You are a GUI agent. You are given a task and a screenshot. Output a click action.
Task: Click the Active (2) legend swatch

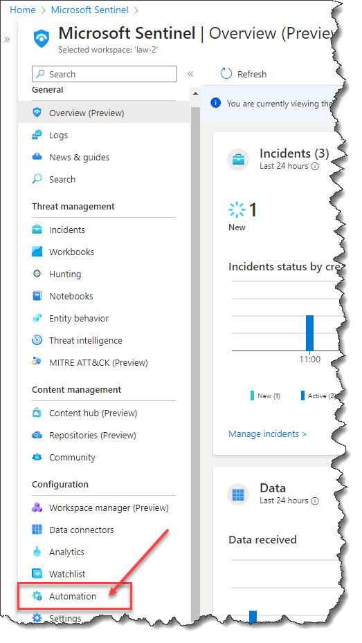(303, 395)
